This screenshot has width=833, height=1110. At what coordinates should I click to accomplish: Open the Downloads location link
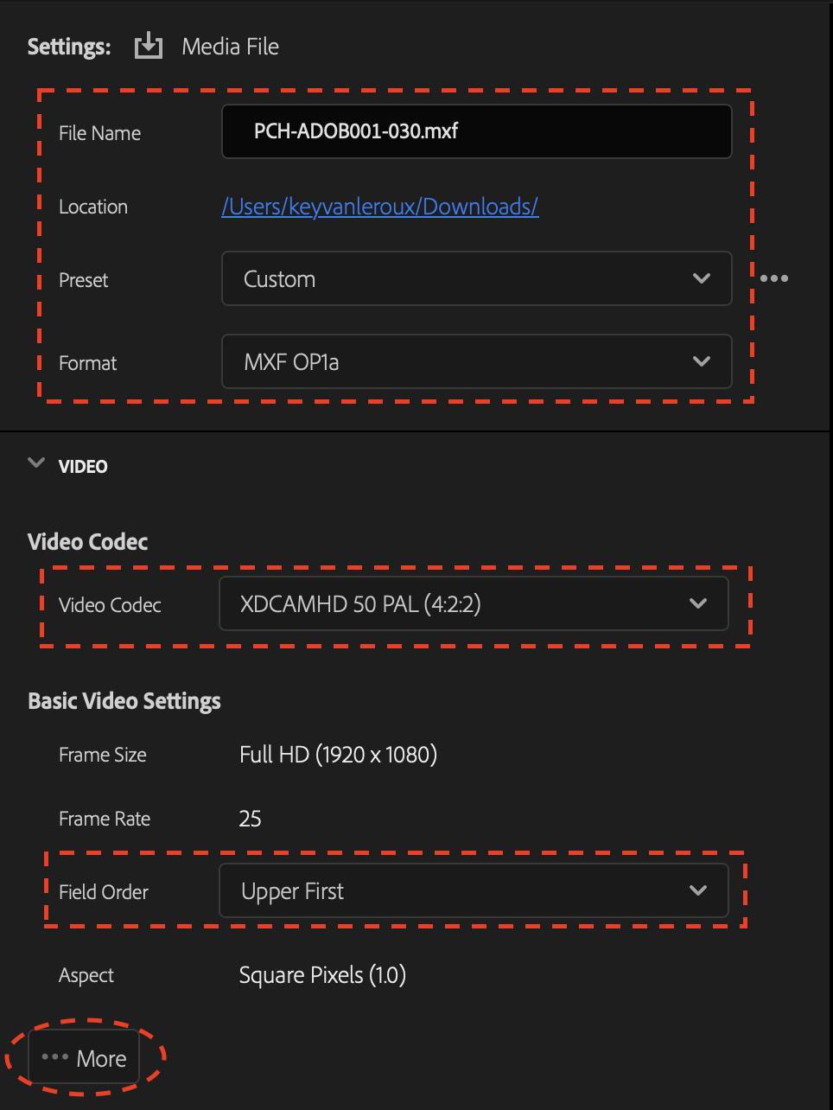click(380, 207)
